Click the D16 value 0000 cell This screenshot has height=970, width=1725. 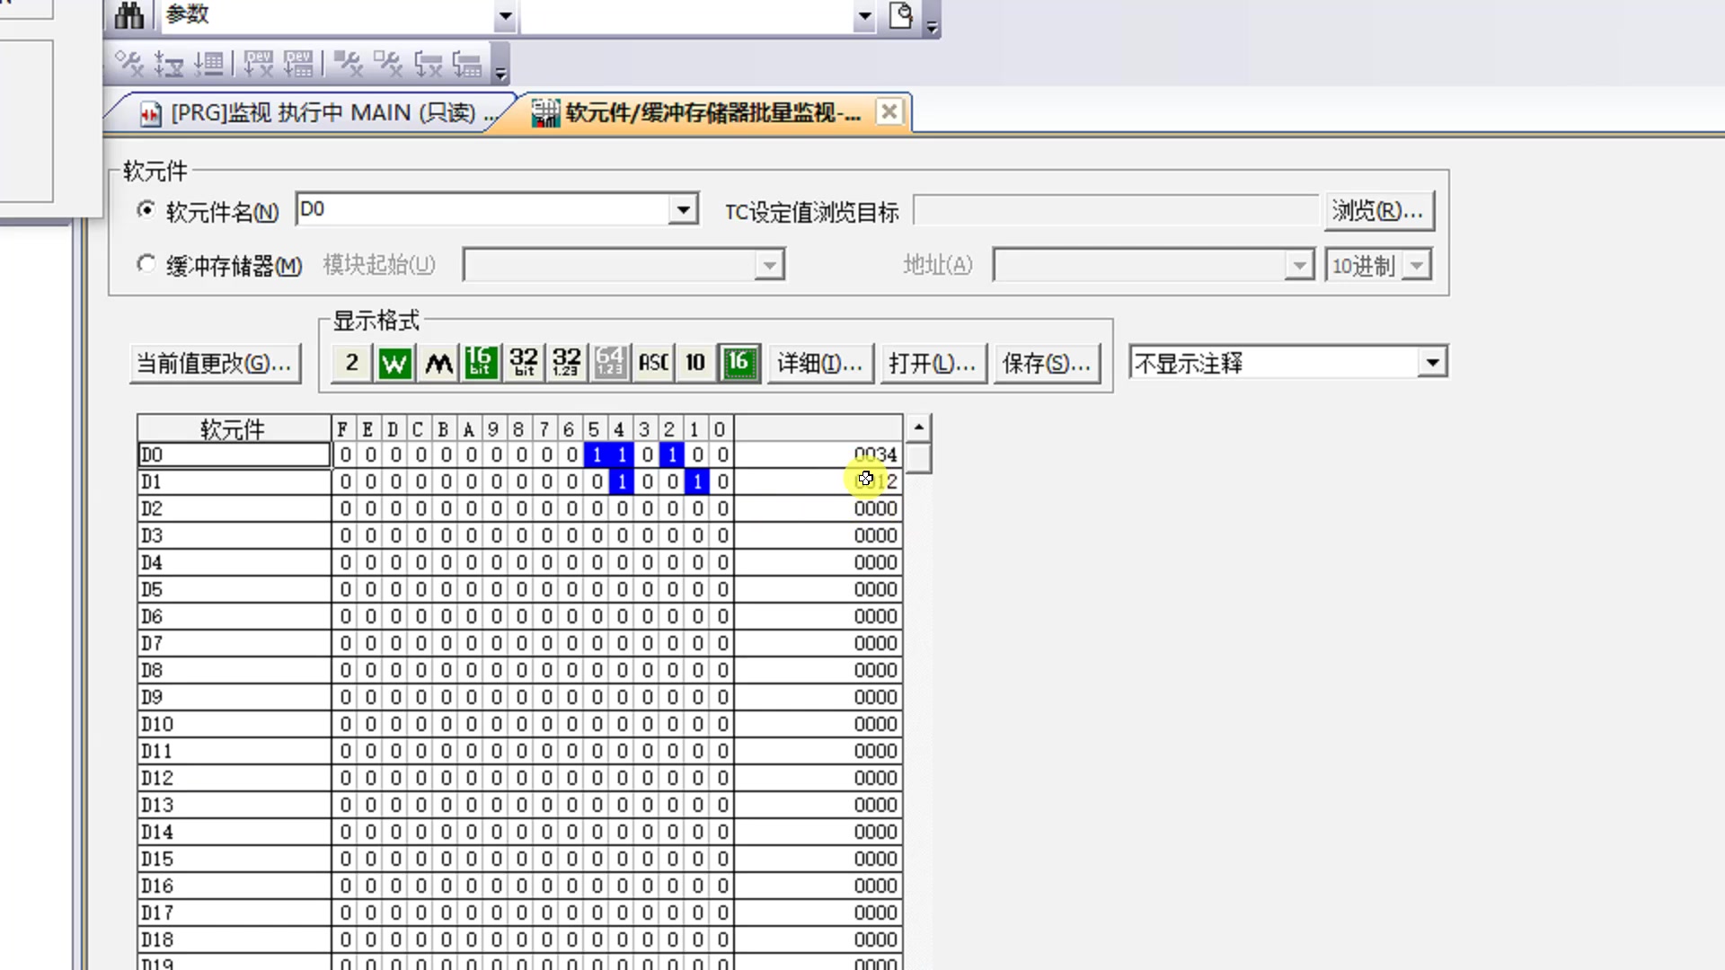(x=818, y=886)
